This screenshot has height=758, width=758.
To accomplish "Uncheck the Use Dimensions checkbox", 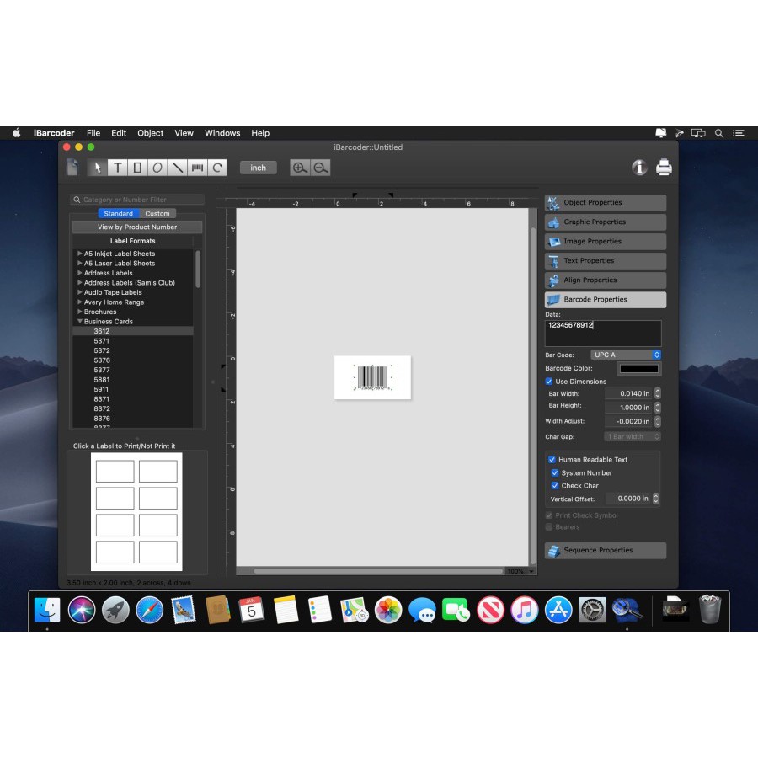I will (550, 382).
